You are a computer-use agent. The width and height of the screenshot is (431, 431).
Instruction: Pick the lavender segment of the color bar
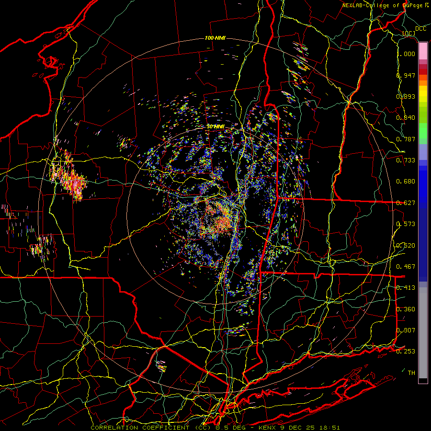pos(423,152)
